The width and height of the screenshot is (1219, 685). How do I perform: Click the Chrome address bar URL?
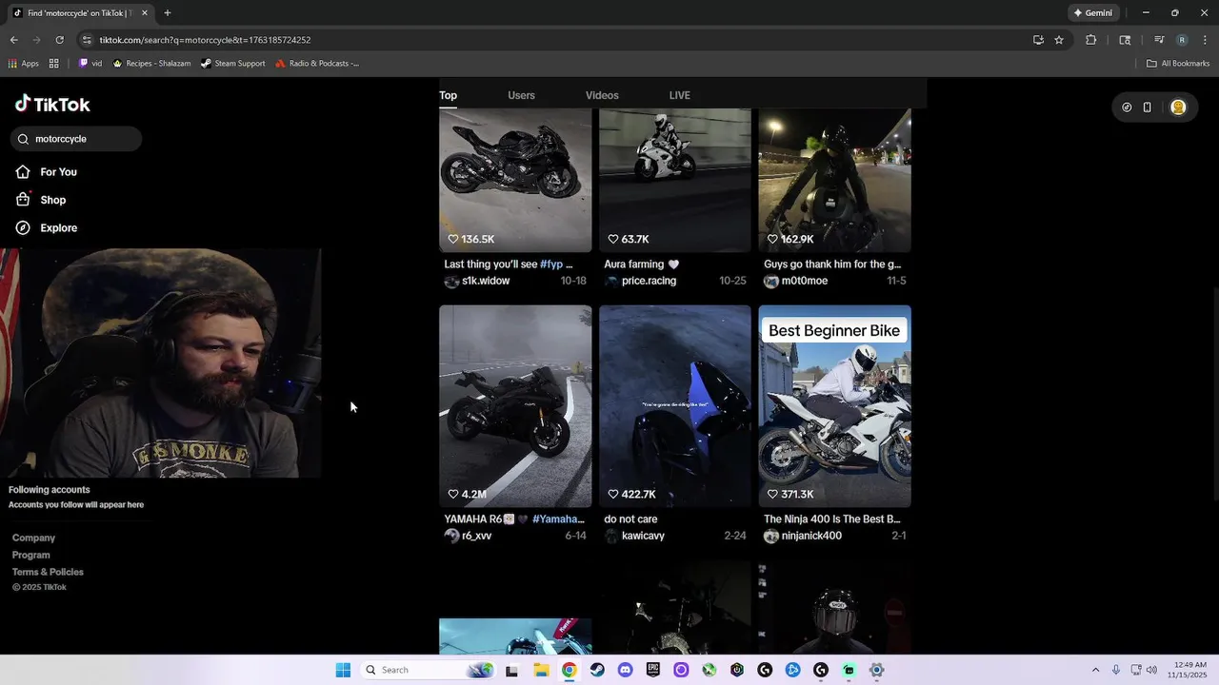point(205,40)
